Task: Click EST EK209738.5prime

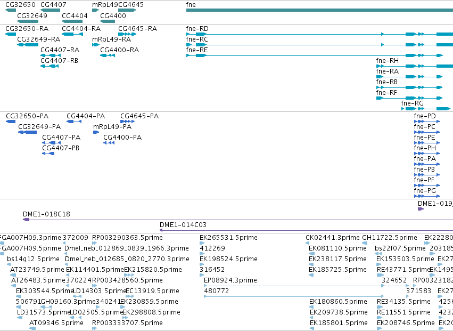Action: coord(339,312)
